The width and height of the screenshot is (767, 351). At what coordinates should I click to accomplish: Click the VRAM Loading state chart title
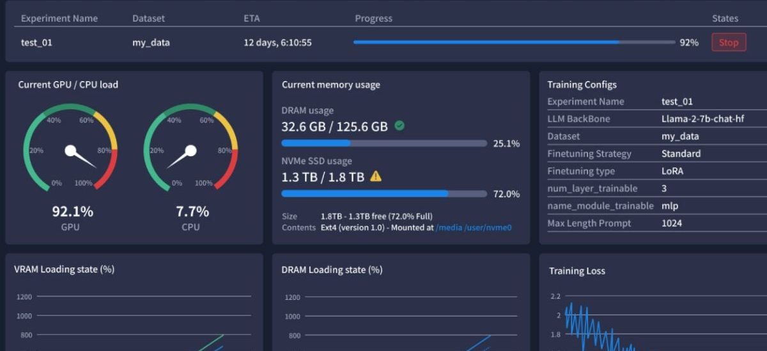coord(64,269)
